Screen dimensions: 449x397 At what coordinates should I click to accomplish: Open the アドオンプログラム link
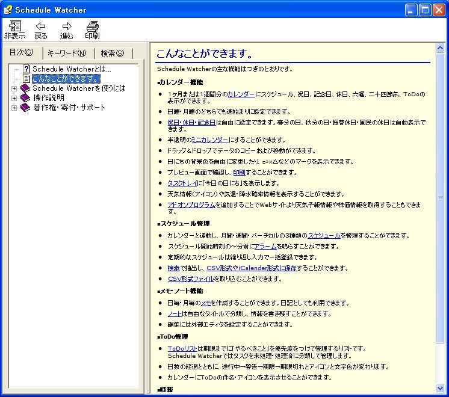point(191,205)
